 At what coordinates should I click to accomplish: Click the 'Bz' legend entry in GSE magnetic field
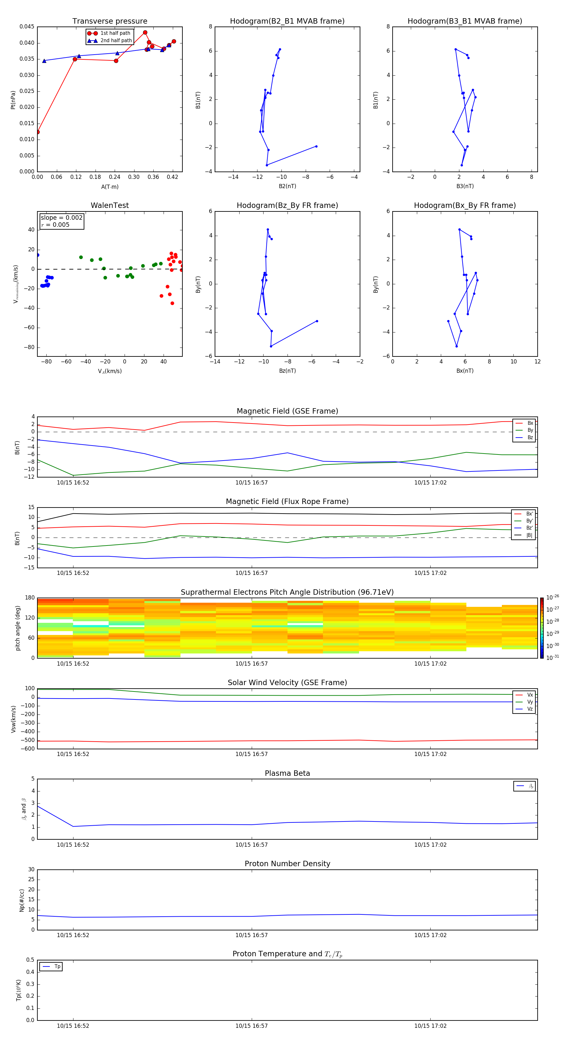[525, 437]
